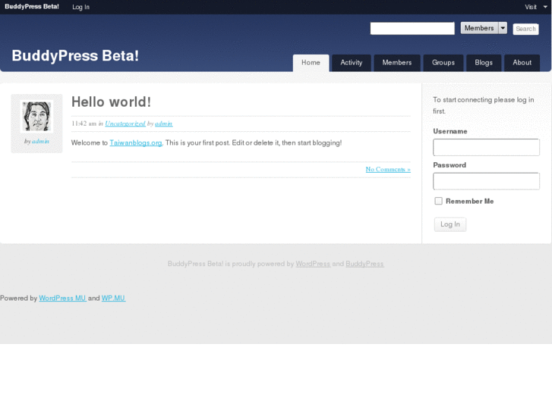The image size is (552, 413).
Task: Click the Search button in header
Action: pos(525,29)
